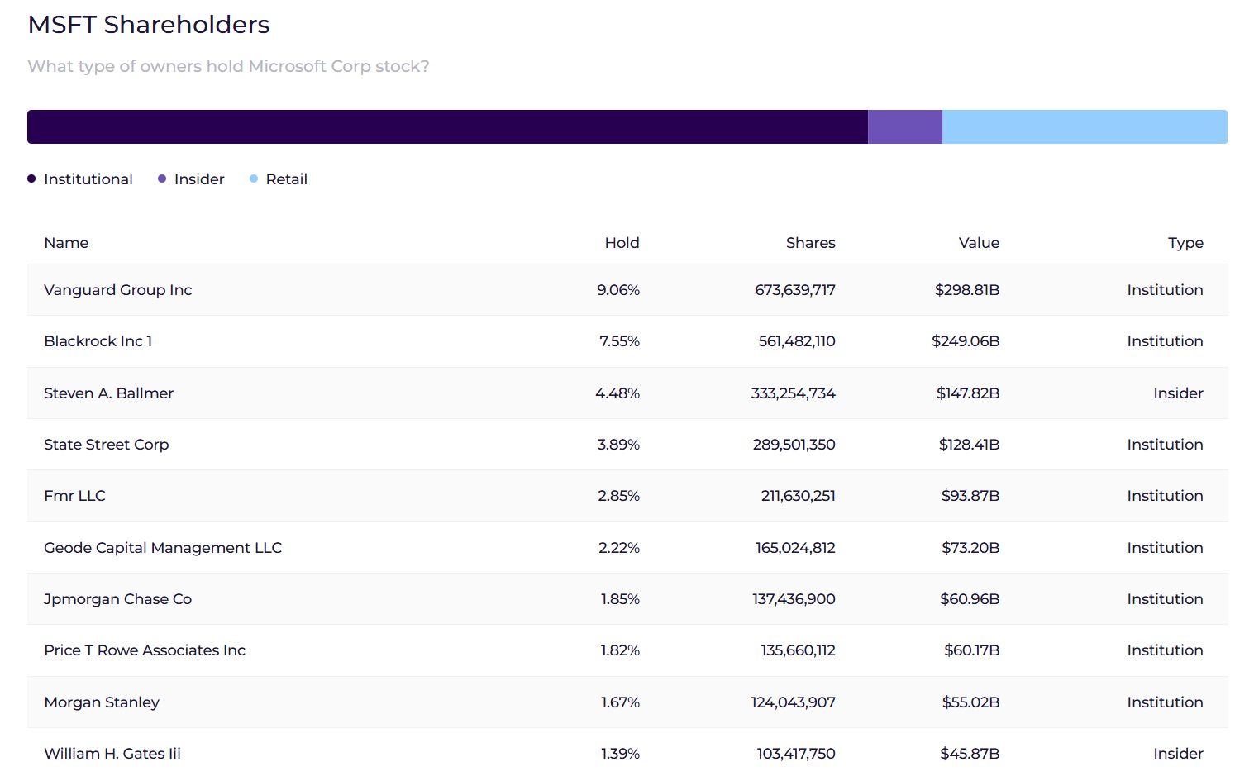This screenshot has width=1254, height=781.
Task: Sort by the Type column header
Action: 1185,243
